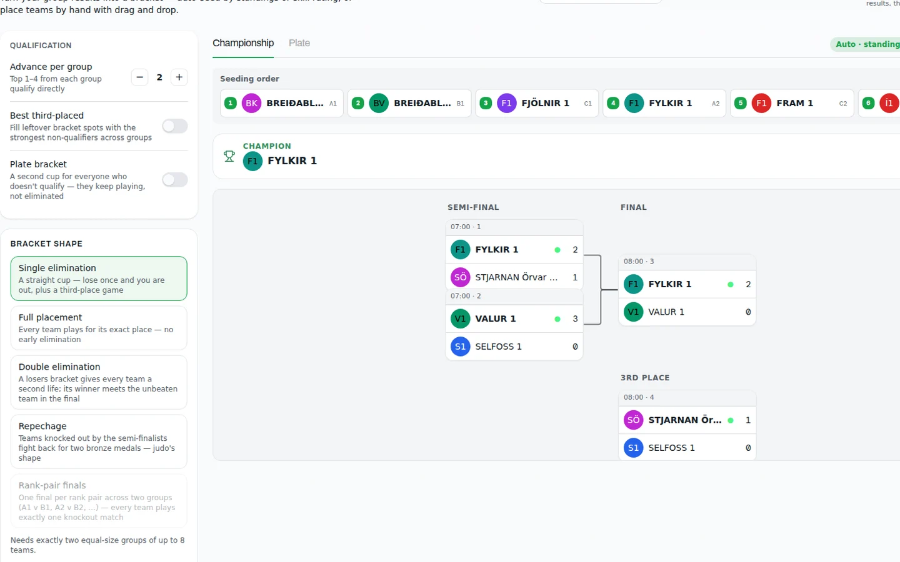Click the 07:00 · 1 match header

pyautogui.click(x=514, y=227)
